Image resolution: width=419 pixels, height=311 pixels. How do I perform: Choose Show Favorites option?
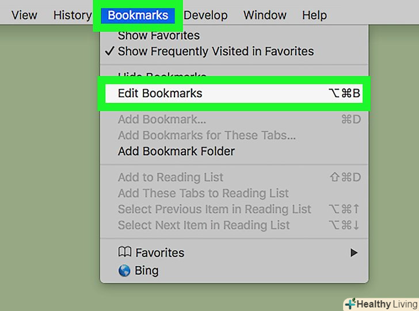(158, 36)
